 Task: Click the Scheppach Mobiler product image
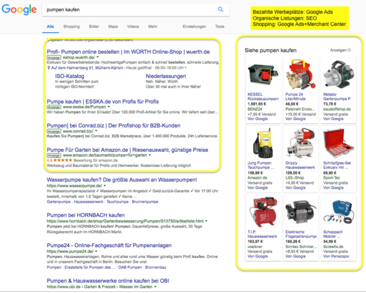pos(338,212)
